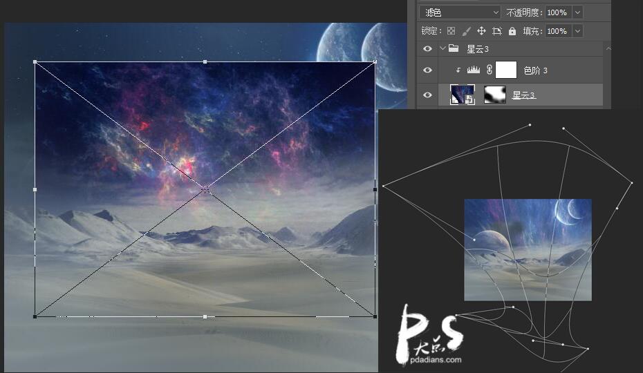
Task: Collapse the 星云3 group chevron
Action: pos(442,48)
